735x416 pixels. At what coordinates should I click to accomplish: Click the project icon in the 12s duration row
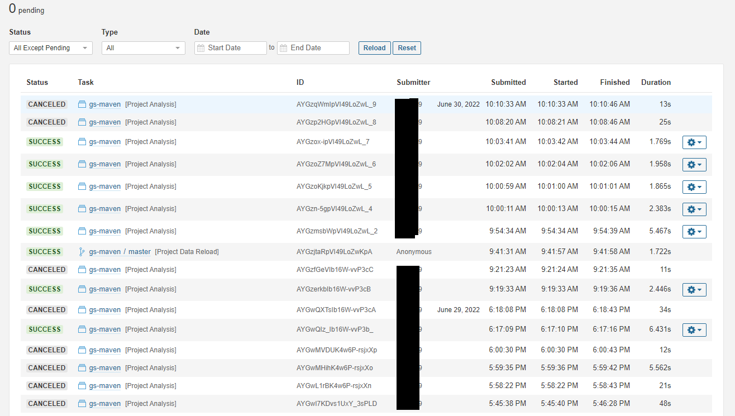pyautogui.click(x=82, y=350)
